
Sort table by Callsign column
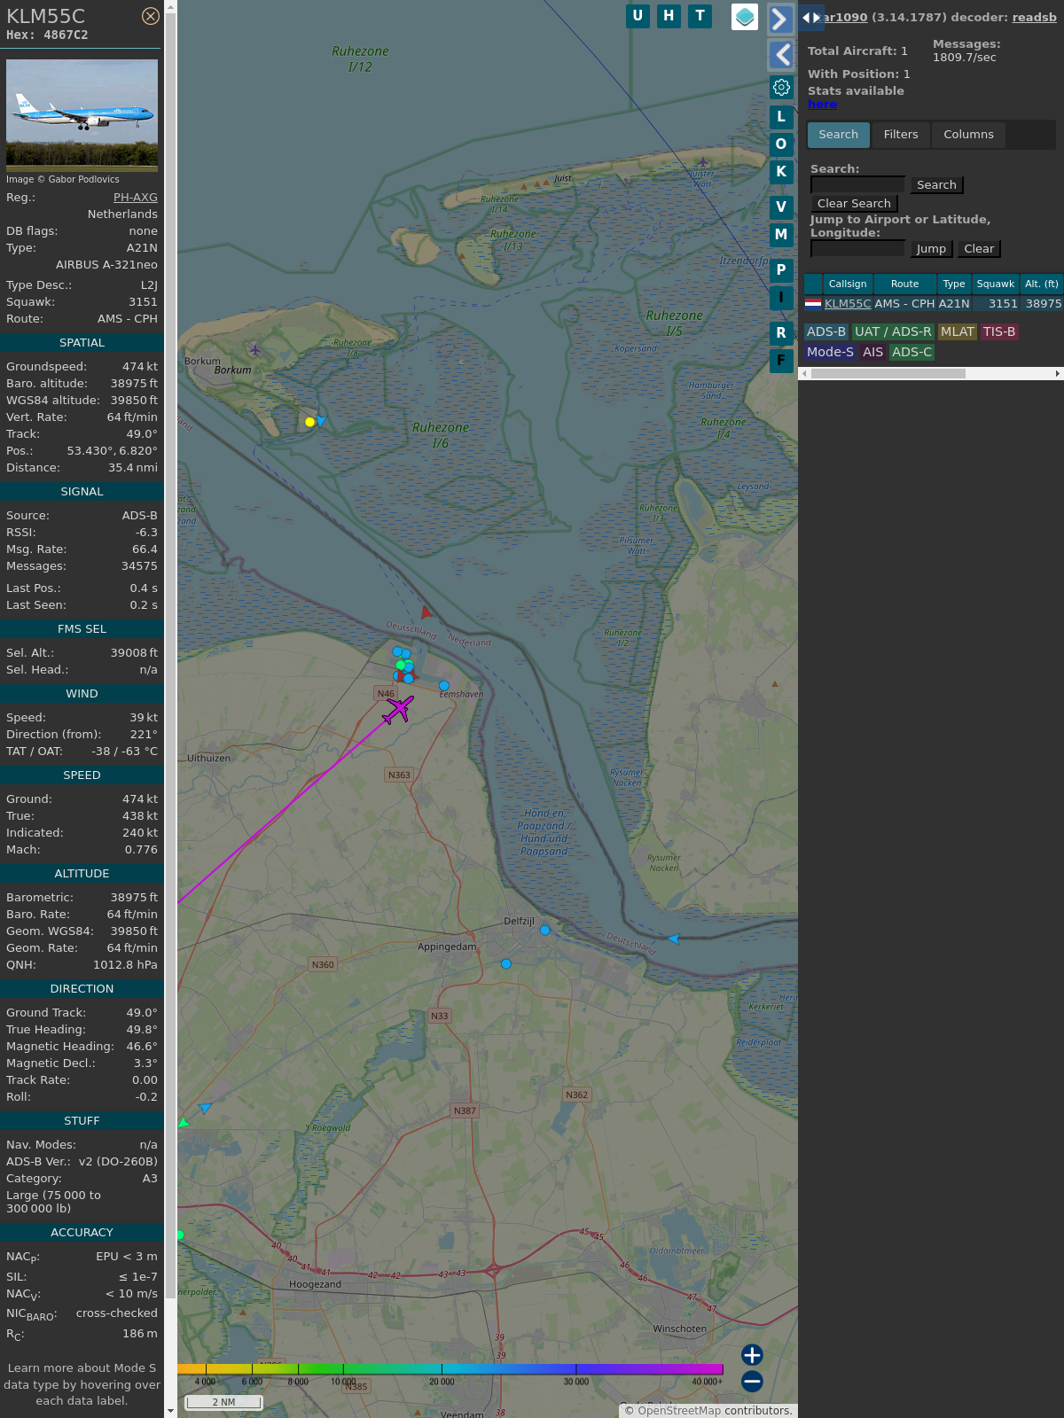[848, 284]
